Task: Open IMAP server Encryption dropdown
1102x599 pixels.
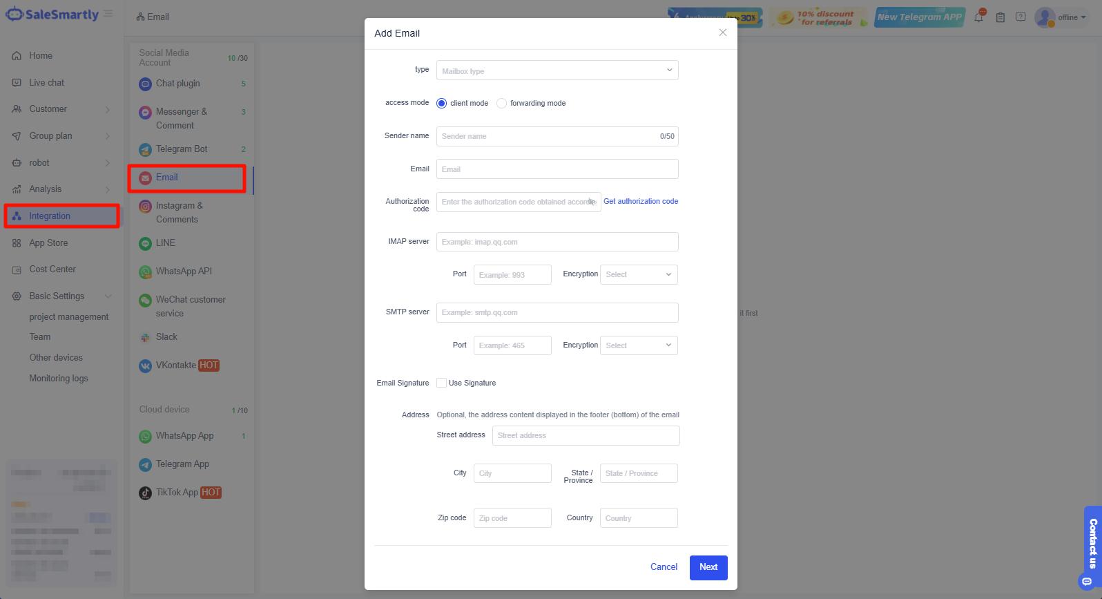Action: tap(639, 274)
